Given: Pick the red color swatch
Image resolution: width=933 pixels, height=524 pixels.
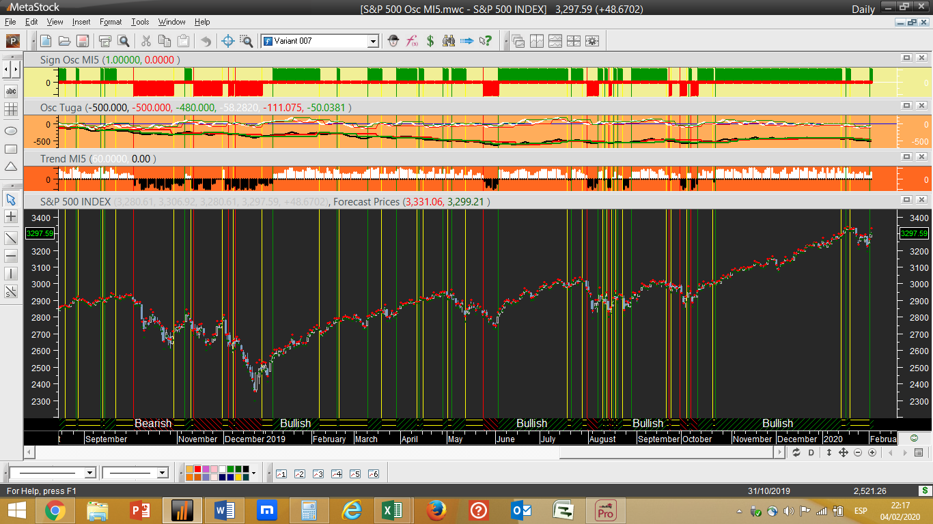Looking at the screenshot, I should [x=197, y=469].
